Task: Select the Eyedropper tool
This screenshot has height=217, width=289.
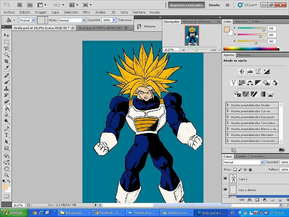Action: [x=6, y=68]
